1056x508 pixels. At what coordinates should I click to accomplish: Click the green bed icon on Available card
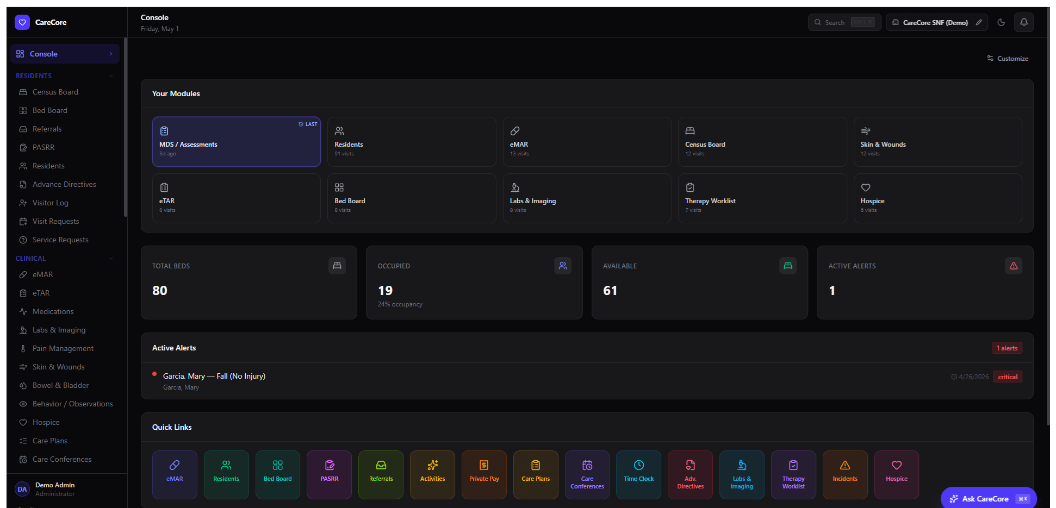pos(788,266)
